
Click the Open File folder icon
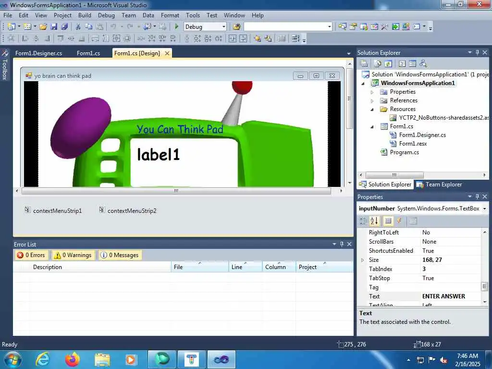pos(43,27)
